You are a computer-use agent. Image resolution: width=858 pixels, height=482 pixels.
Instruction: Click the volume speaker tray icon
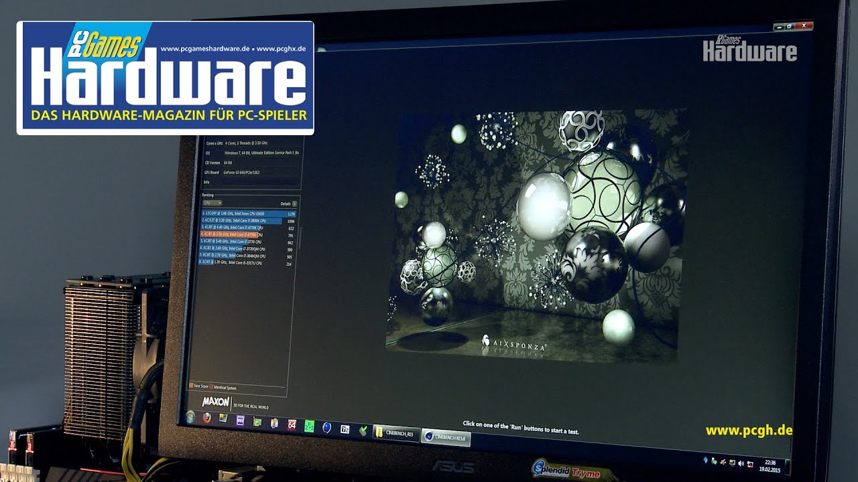pos(741,463)
